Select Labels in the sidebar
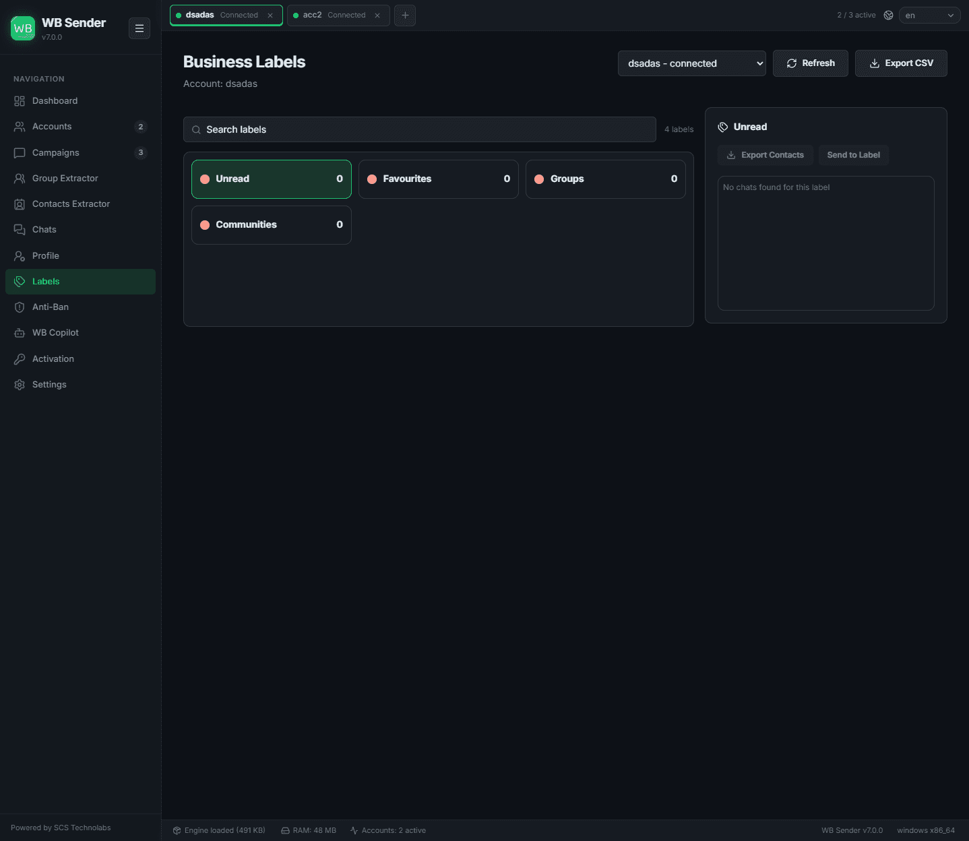The image size is (969, 841). coord(80,282)
